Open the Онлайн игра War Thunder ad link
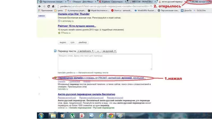 point(74,14)
